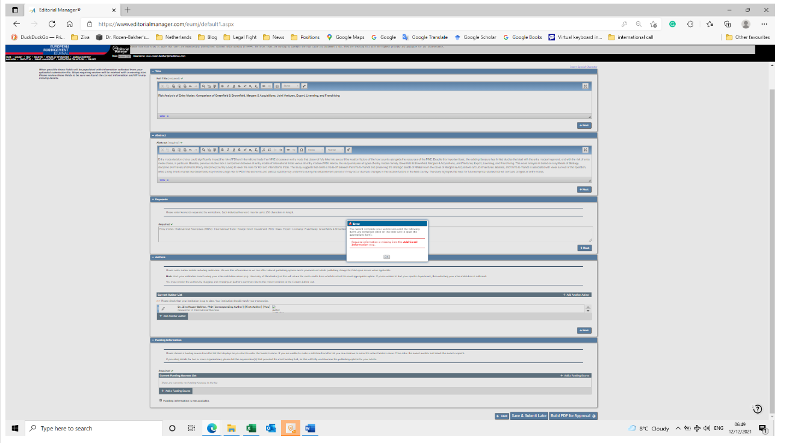Open the Legal Fight bookmarks folder

click(240, 37)
